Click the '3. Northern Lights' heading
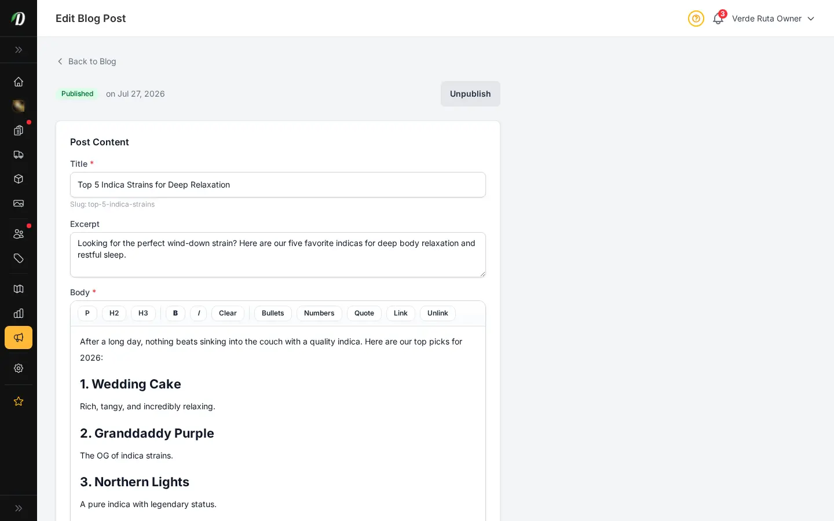834x521 pixels. click(134, 482)
